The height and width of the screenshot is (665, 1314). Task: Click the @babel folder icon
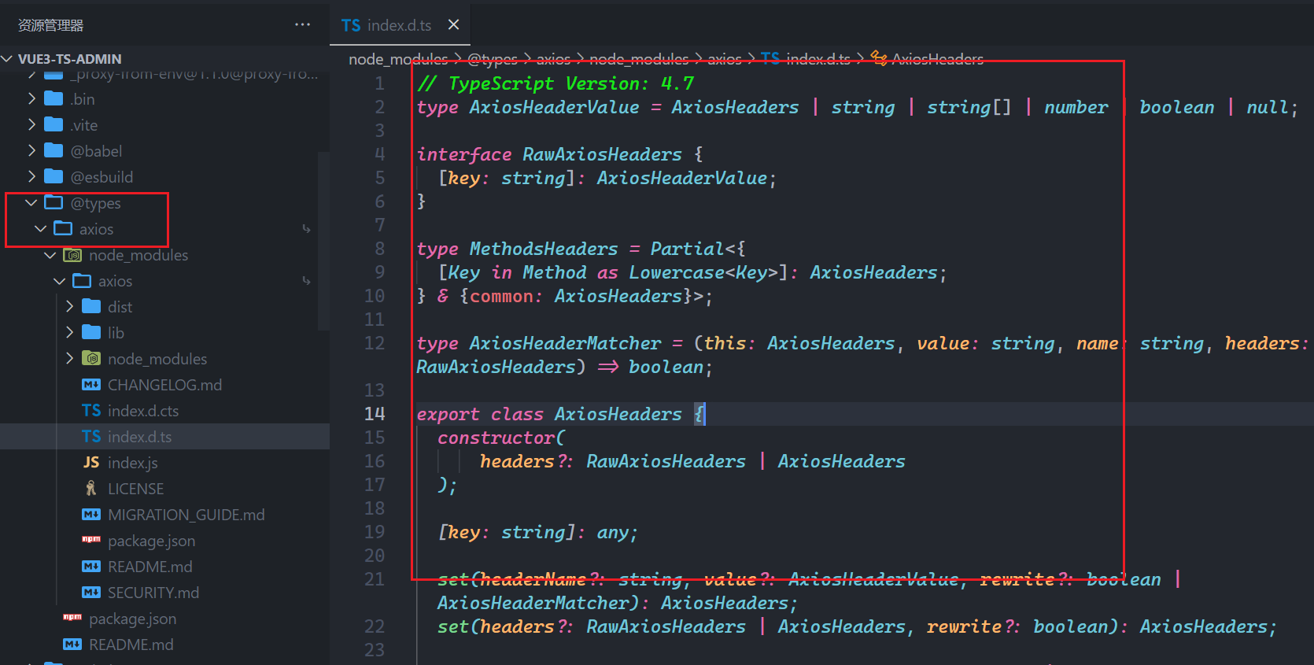click(54, 150)
